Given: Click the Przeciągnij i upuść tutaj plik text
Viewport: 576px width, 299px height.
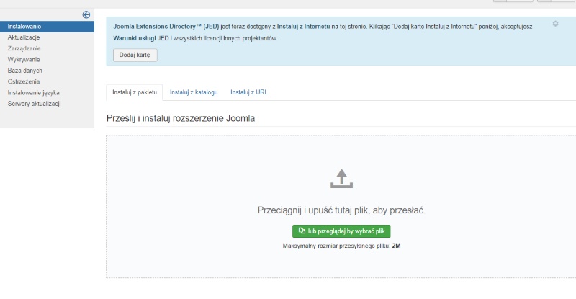Looking at the screenshot, I should (x=341, y=210).
